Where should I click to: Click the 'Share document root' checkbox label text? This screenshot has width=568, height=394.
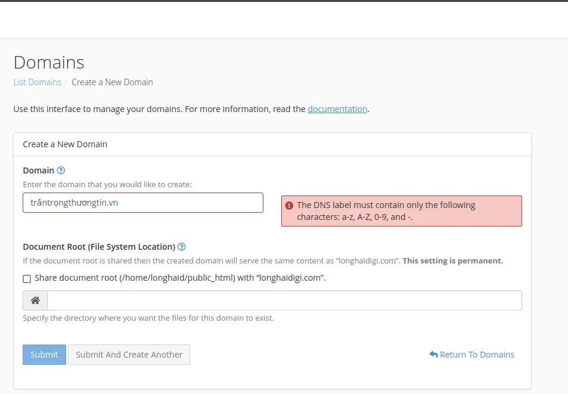point(180,278)
